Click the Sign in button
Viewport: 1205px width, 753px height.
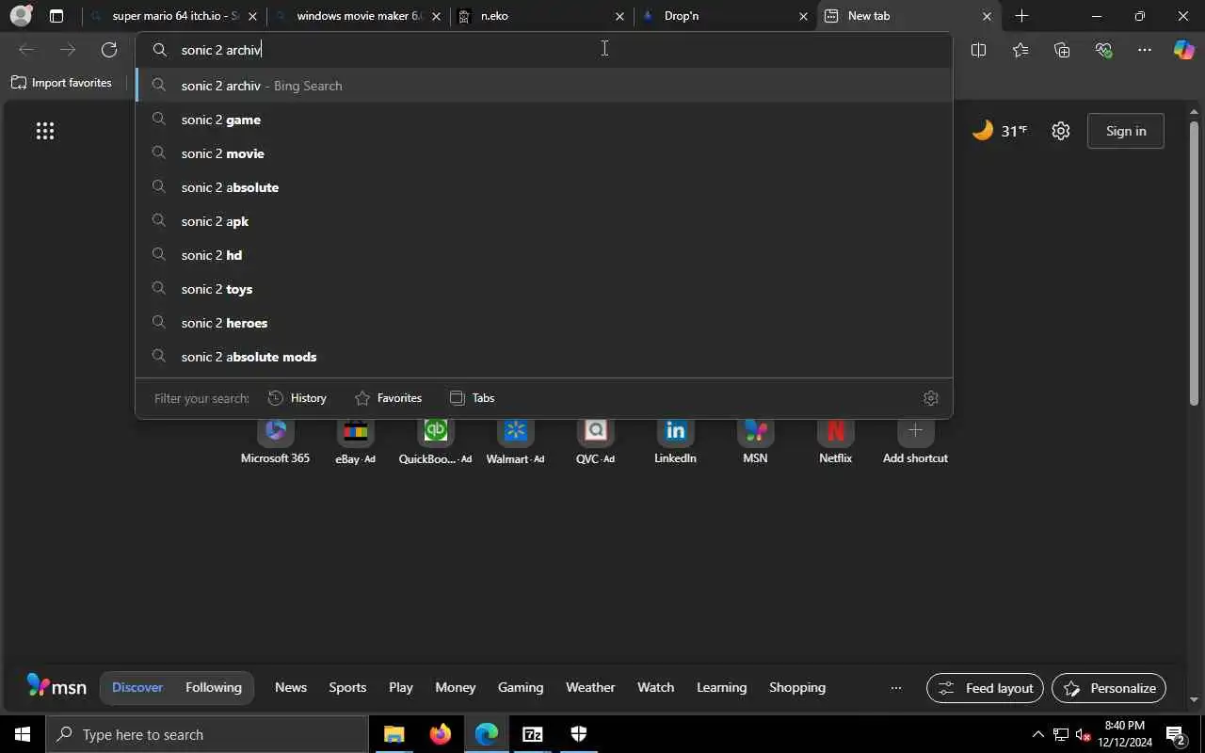tap(1126, 131)
